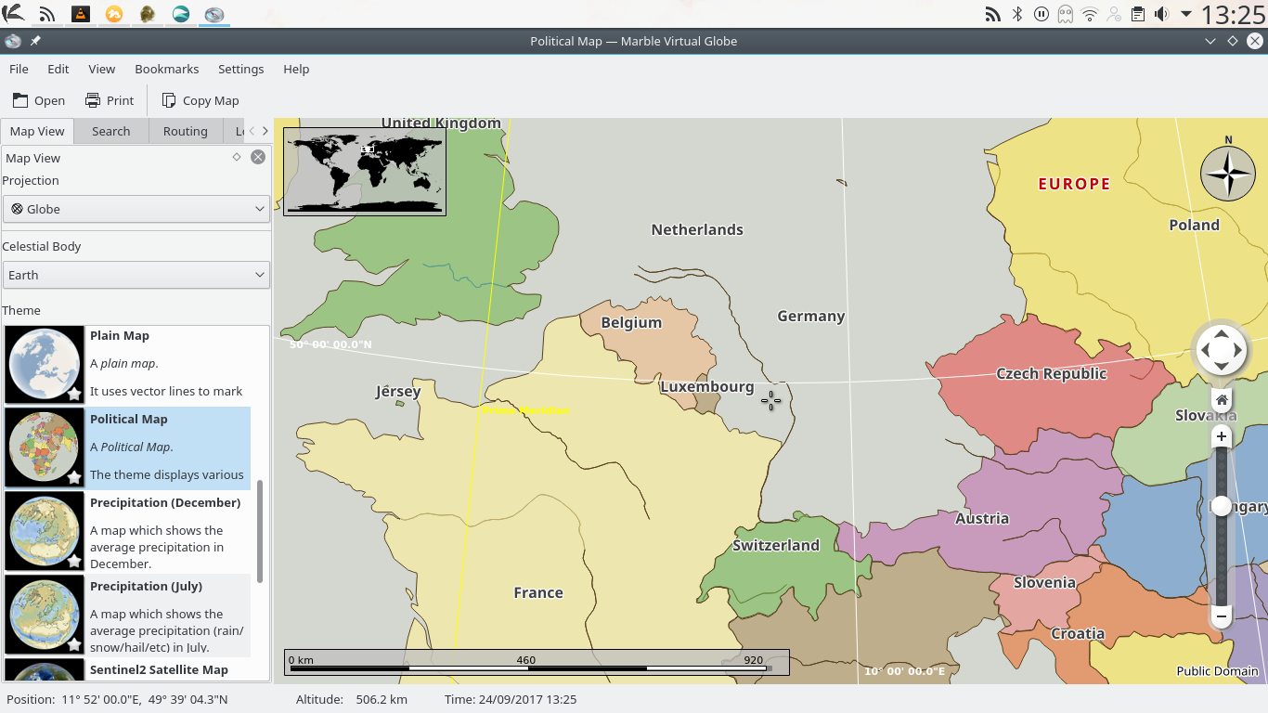Open the File menu
The image size is (1268, 713).
tap(19, 69)
